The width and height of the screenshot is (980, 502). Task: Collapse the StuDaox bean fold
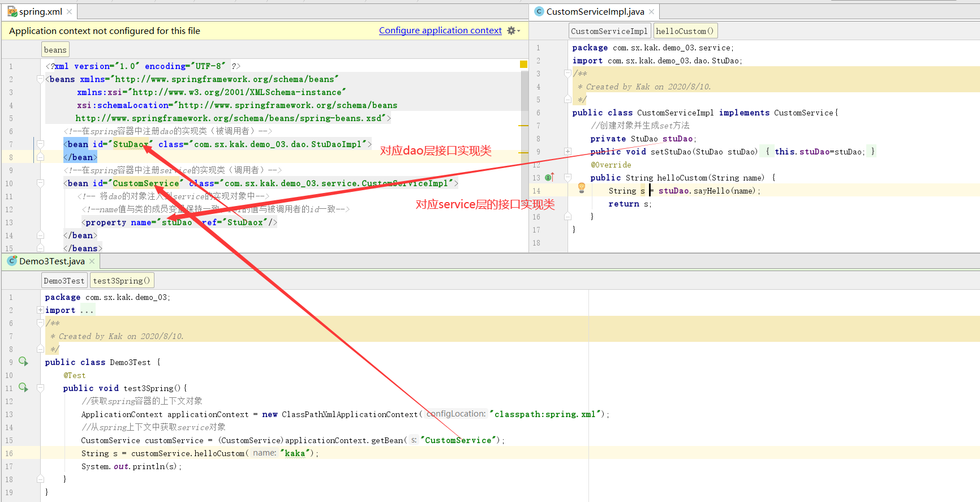(40, 144)
